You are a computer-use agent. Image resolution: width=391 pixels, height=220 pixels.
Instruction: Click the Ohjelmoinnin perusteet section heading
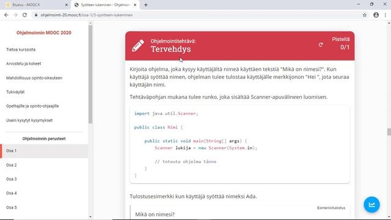[x=44, y=139]
